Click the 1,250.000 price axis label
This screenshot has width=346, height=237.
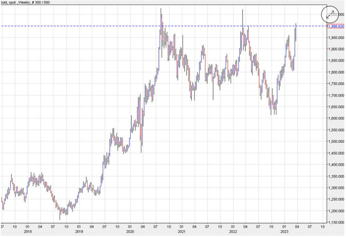336,200
